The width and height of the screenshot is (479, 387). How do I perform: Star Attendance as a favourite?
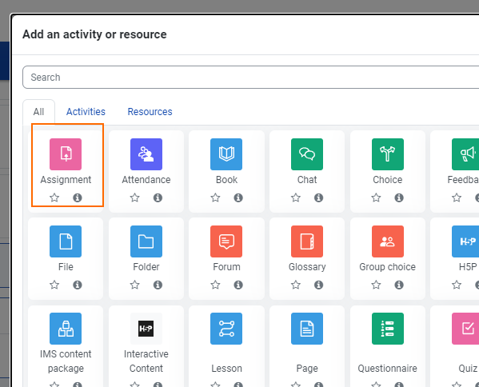(x=134, y=197)
